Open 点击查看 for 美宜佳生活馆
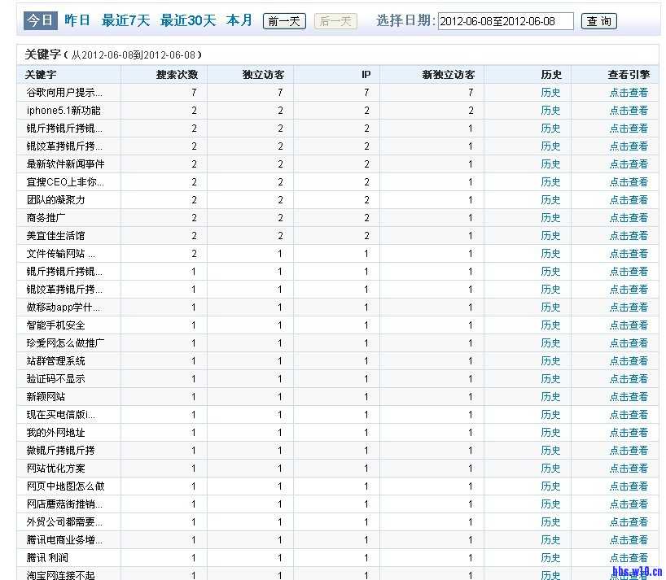Viewport: 666px width, 580px height. (x=628, y=235)
